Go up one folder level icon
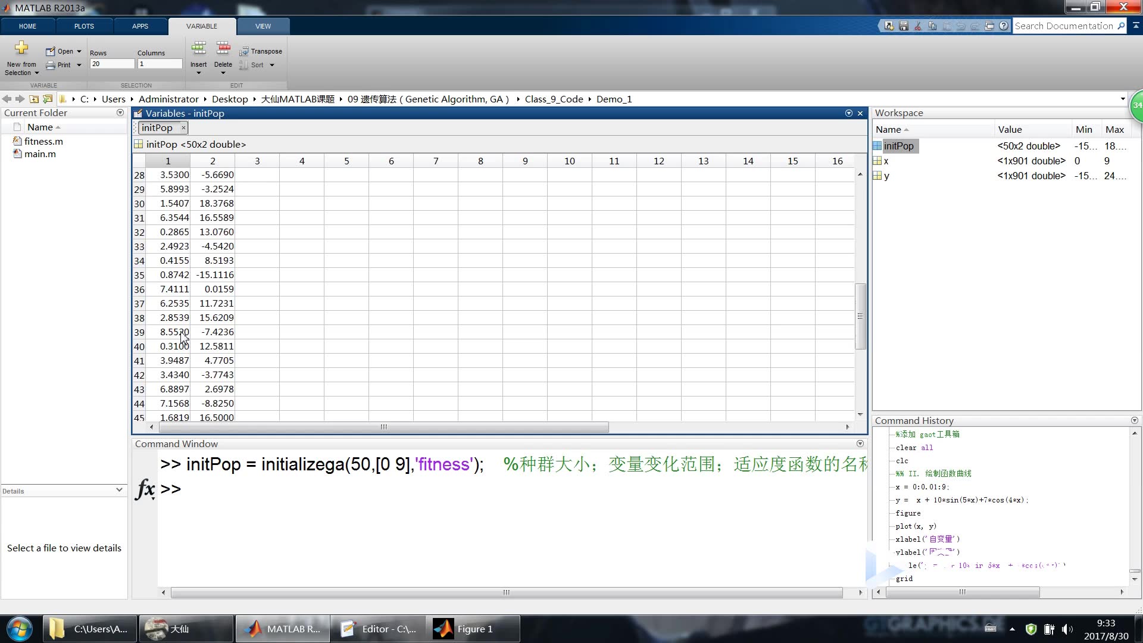 coord(34,99)
